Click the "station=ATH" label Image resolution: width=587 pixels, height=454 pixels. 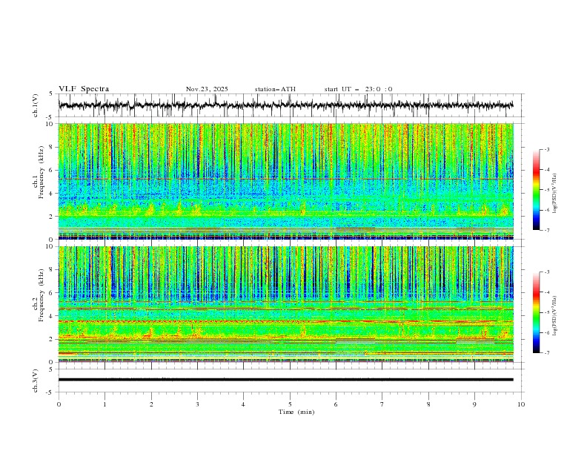(275, 89)
